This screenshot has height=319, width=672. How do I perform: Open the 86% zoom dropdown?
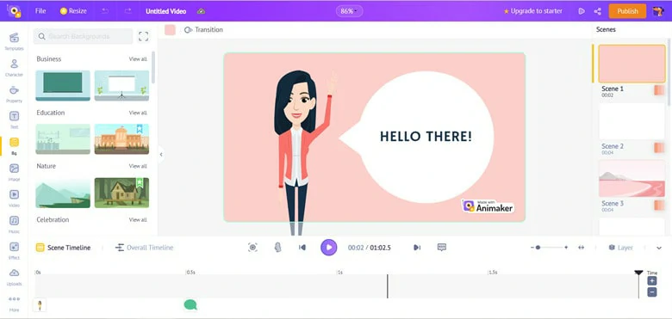(x=349, y=11)
